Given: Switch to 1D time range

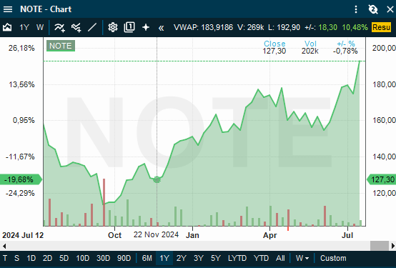Looking at the screenshot, I should pos(31,258).
